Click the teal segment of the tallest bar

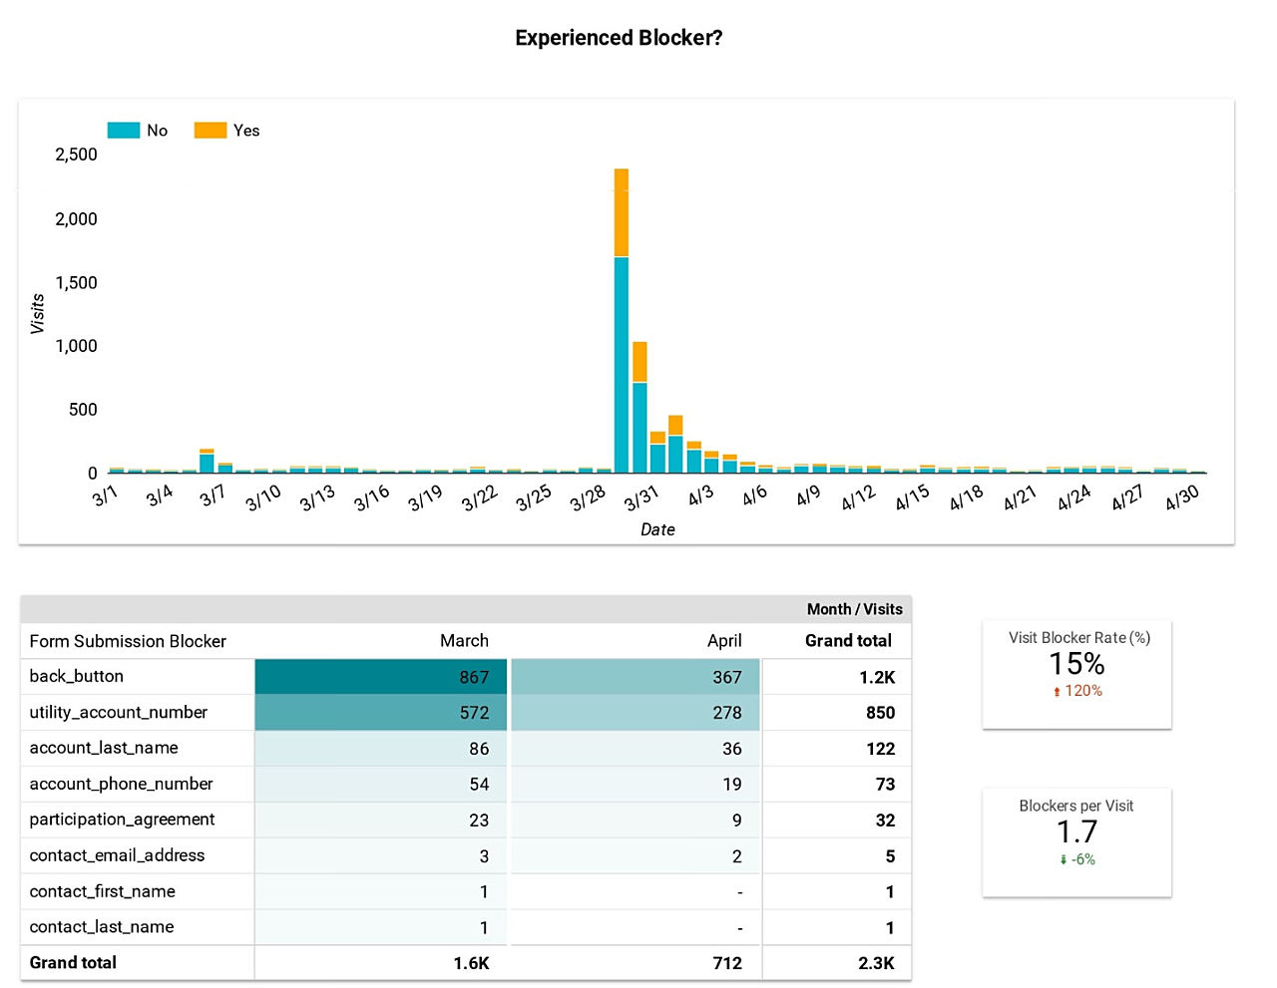622,364
